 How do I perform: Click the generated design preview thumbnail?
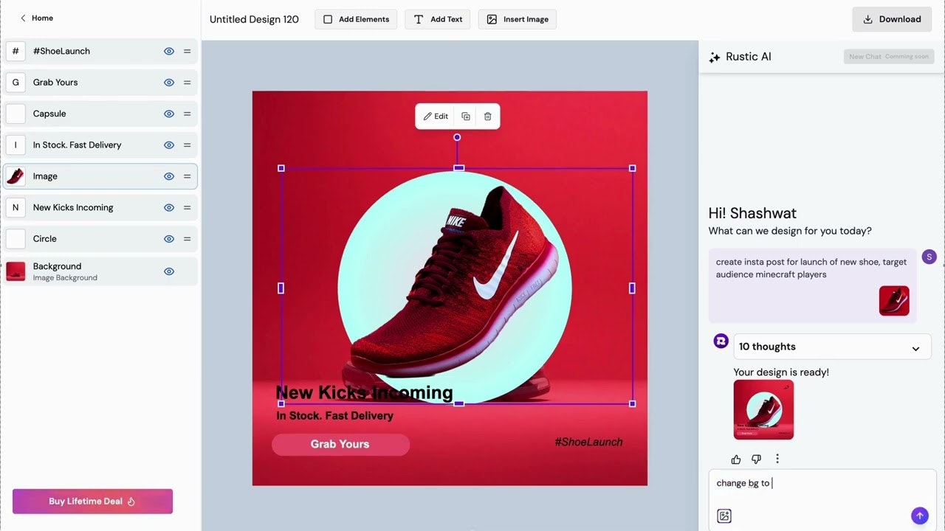point(763,410)
